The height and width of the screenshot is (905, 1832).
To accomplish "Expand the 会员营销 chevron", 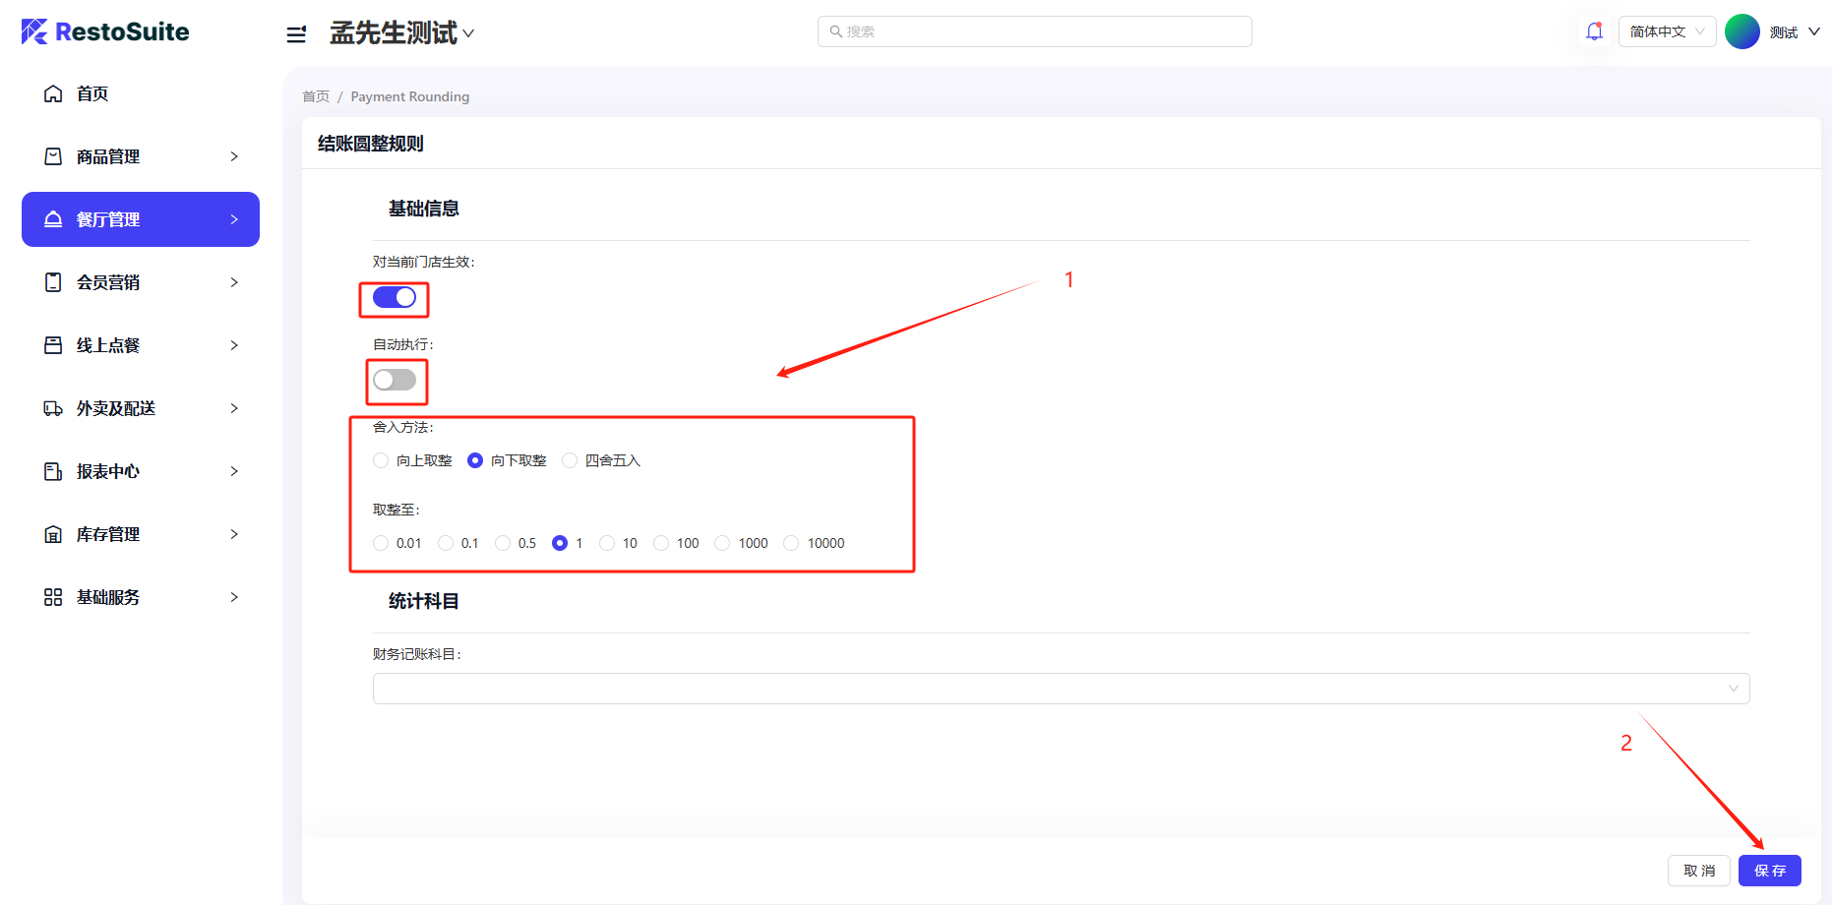I will point(234,282).
